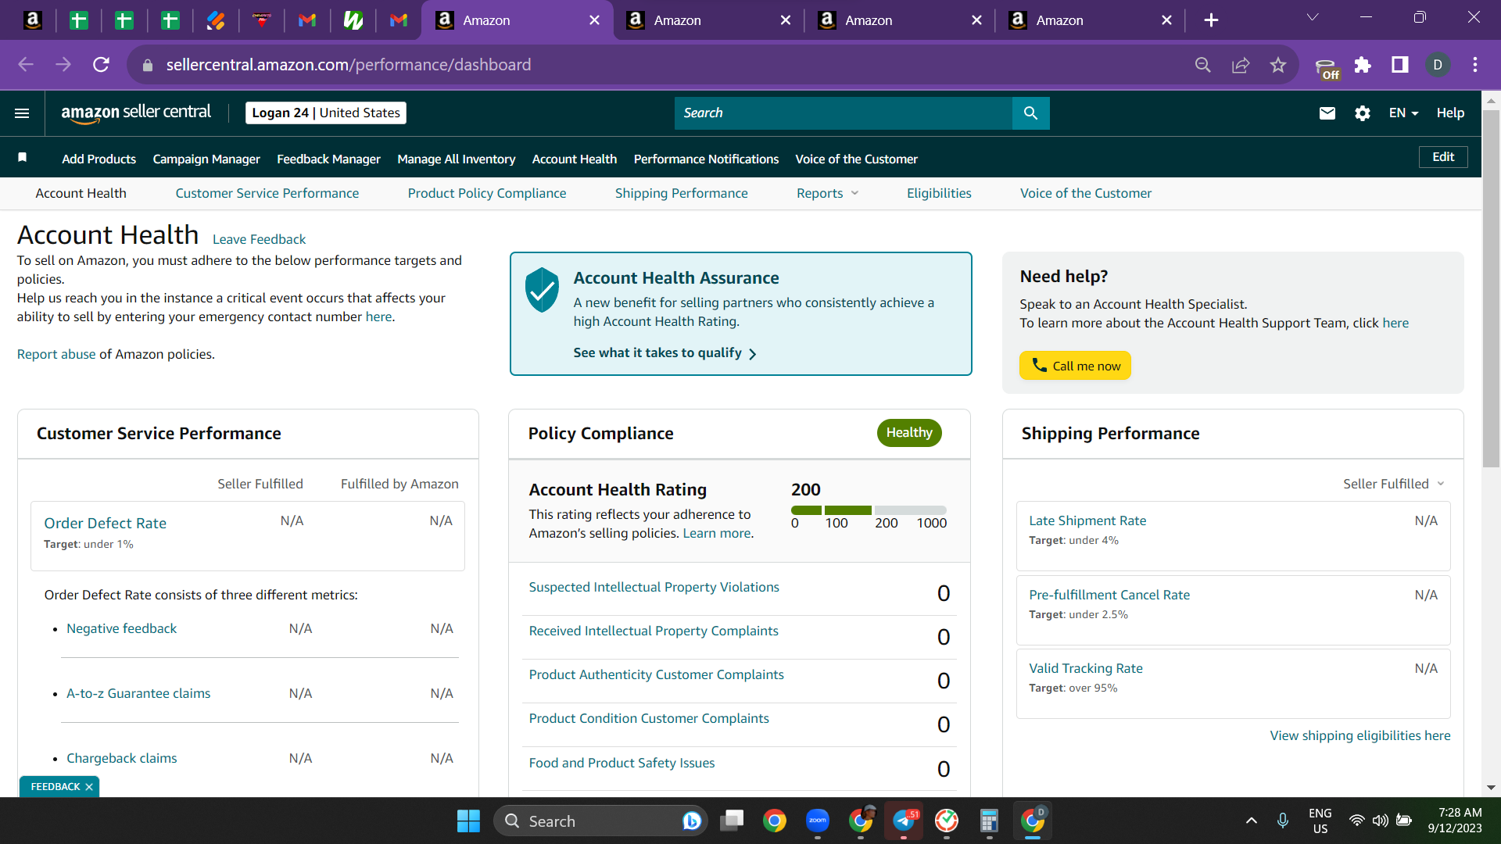Click the Windows taskbar Search box
The image size is (1501, 844).
coord(600,821)
